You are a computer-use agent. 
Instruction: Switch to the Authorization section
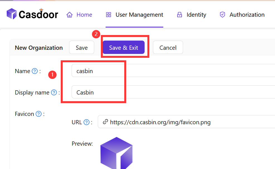pos(246,14)
